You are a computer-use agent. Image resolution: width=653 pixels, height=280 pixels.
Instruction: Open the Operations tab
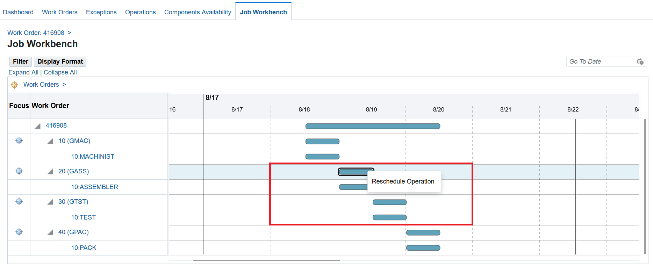click(141, 12)
